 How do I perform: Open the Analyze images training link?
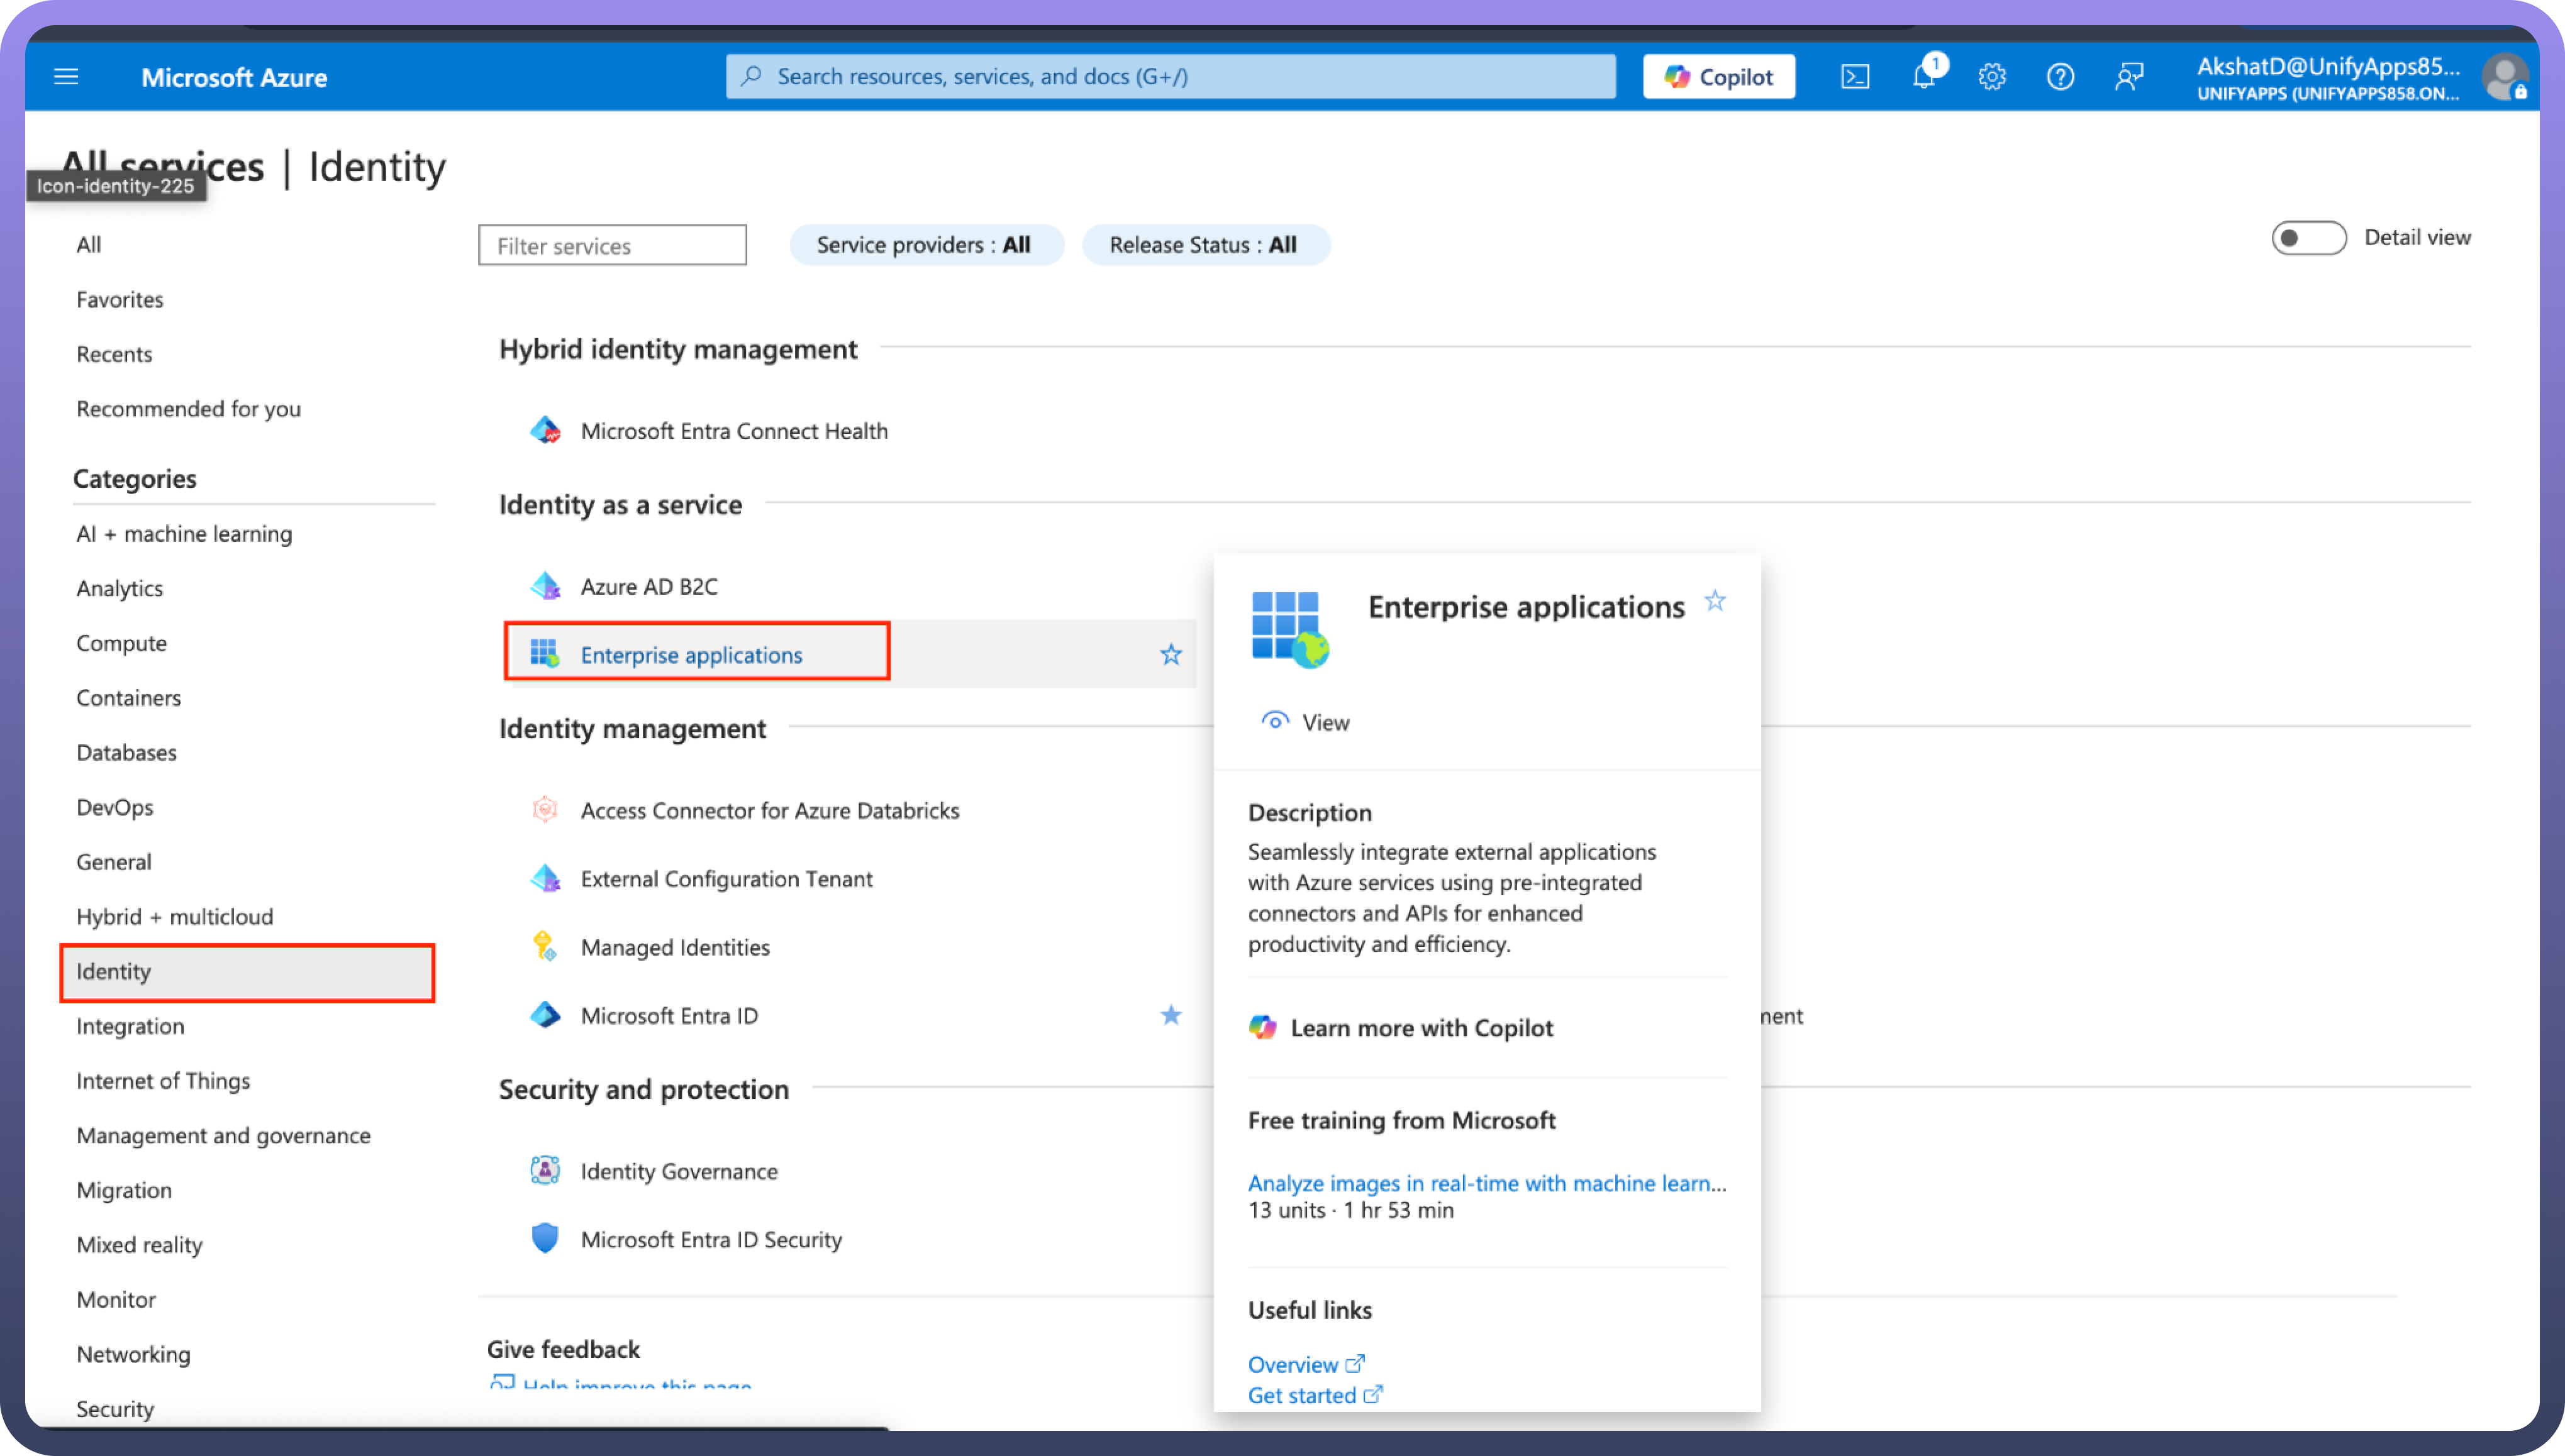1488,1183
